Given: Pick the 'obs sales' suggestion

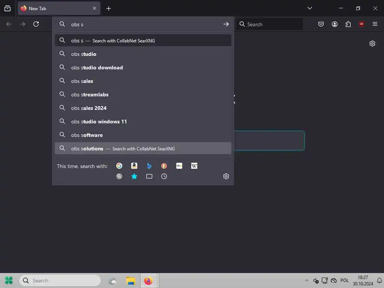Looking at the screenshot, I should coord(143,81).
